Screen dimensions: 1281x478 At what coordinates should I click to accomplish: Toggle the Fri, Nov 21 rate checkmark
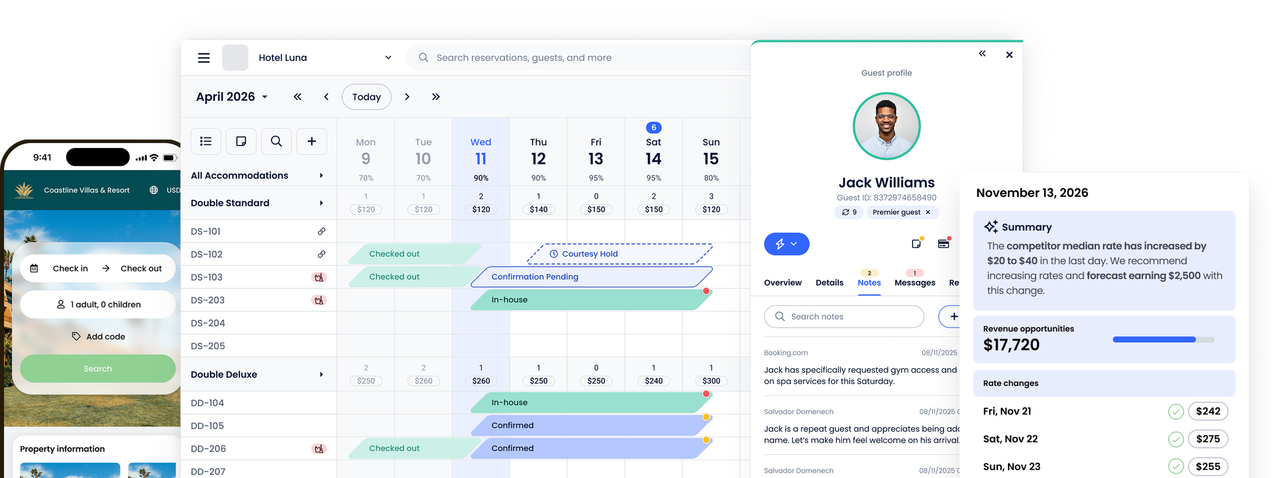(x=1176, y=411)
